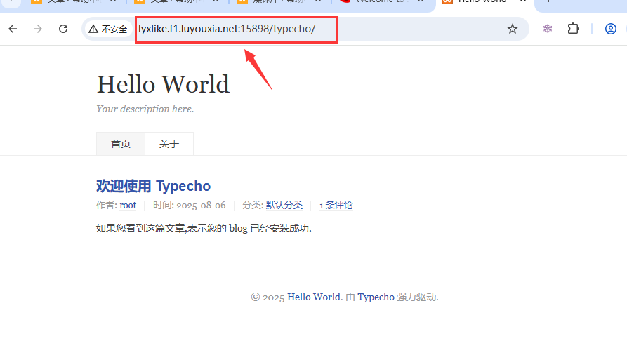627x348 pixels.
Task: Open the 默认分类 category link
Action: pos(284,206)
